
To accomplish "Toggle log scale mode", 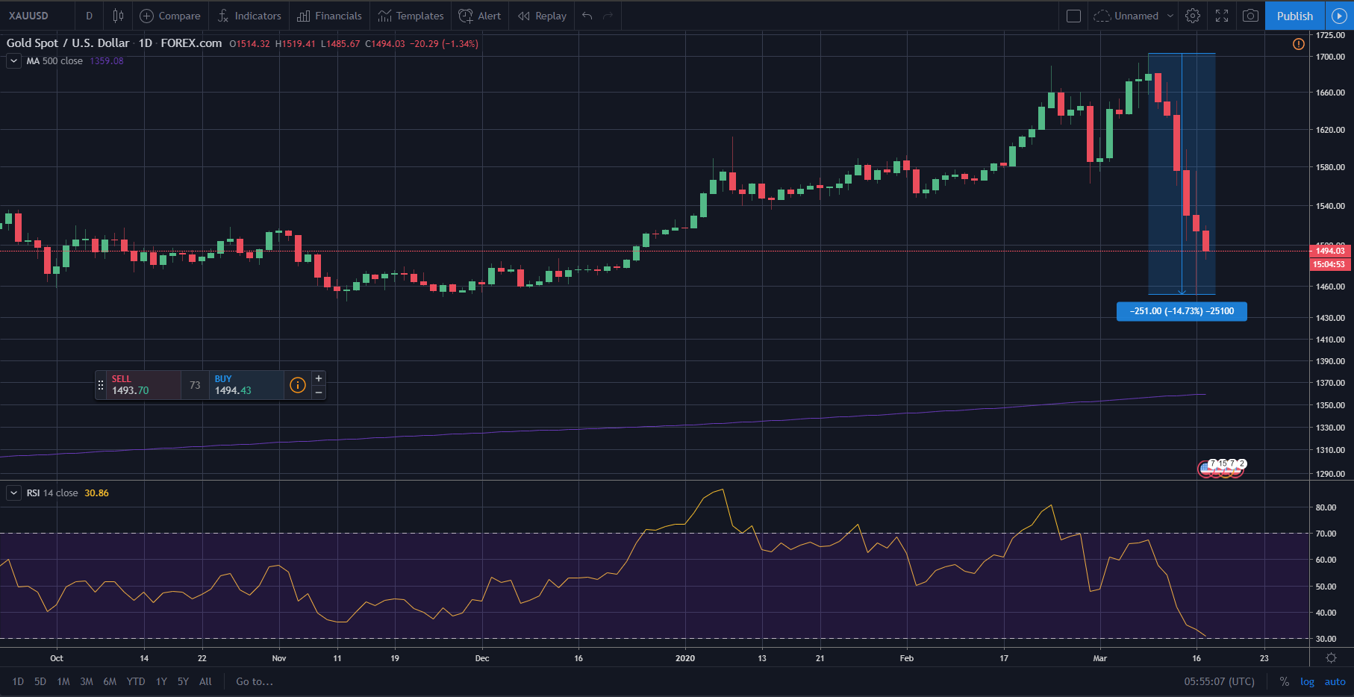I will 1307,681.
